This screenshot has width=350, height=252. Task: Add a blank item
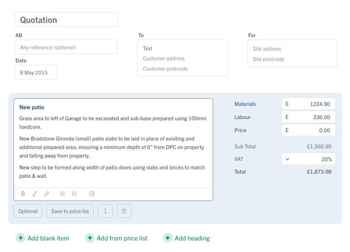pyautogui.click(x=43, y=238)
